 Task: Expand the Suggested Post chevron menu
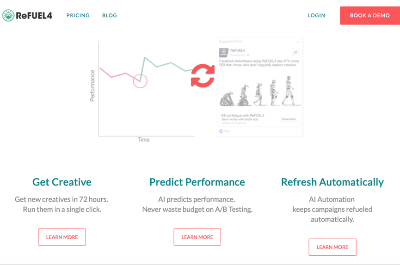[298, 42]
